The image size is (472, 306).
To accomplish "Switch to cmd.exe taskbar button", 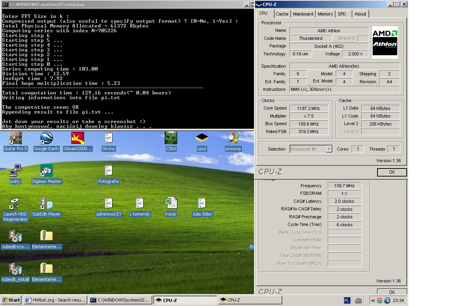I will point(120,300).
